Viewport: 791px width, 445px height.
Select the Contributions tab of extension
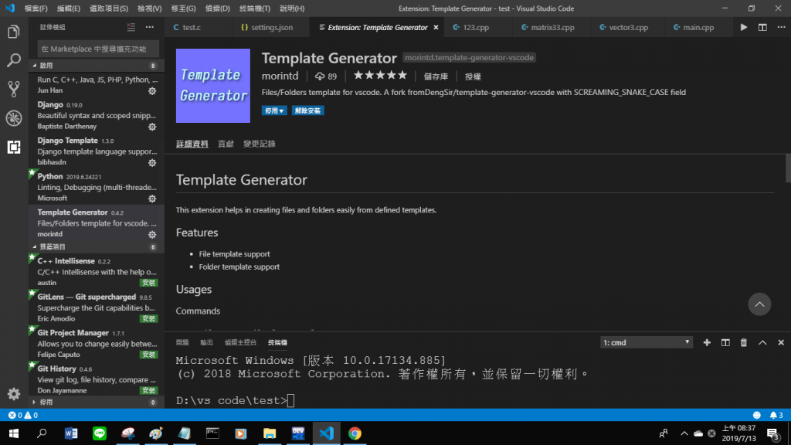(226, 144)
